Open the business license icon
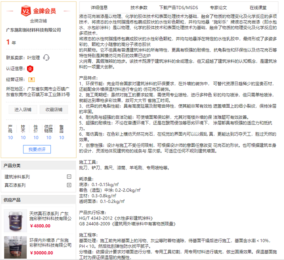Screen dimensions: 284x260 pos(32,80)
